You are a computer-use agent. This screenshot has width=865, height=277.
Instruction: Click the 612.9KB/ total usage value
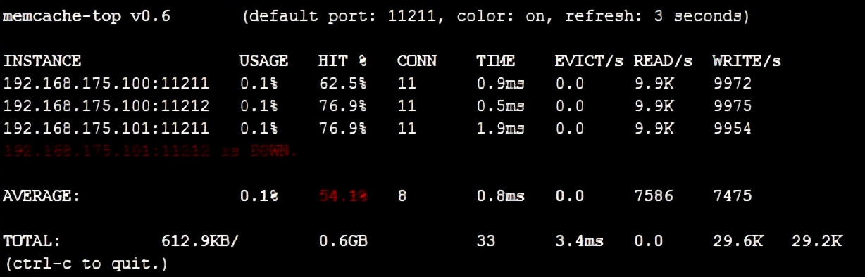[x=200, y=241]
